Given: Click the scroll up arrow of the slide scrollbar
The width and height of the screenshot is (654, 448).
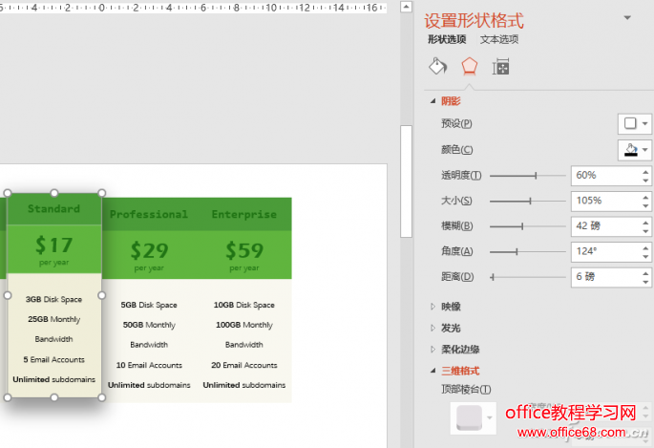Looking at the screenshot, I should tap(407, 7).
